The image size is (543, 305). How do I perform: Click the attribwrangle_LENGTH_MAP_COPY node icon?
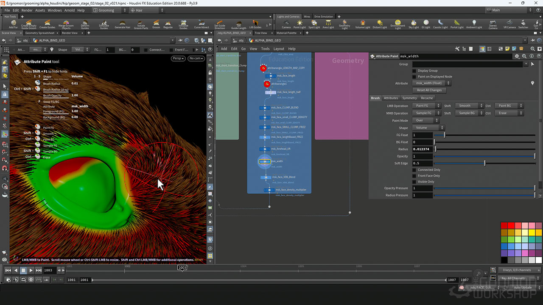263,68
